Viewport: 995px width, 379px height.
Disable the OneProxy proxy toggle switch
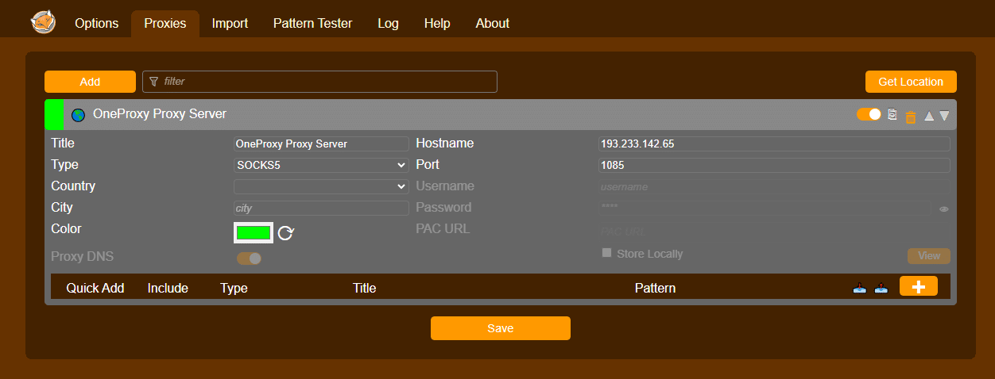coord(869,114)
